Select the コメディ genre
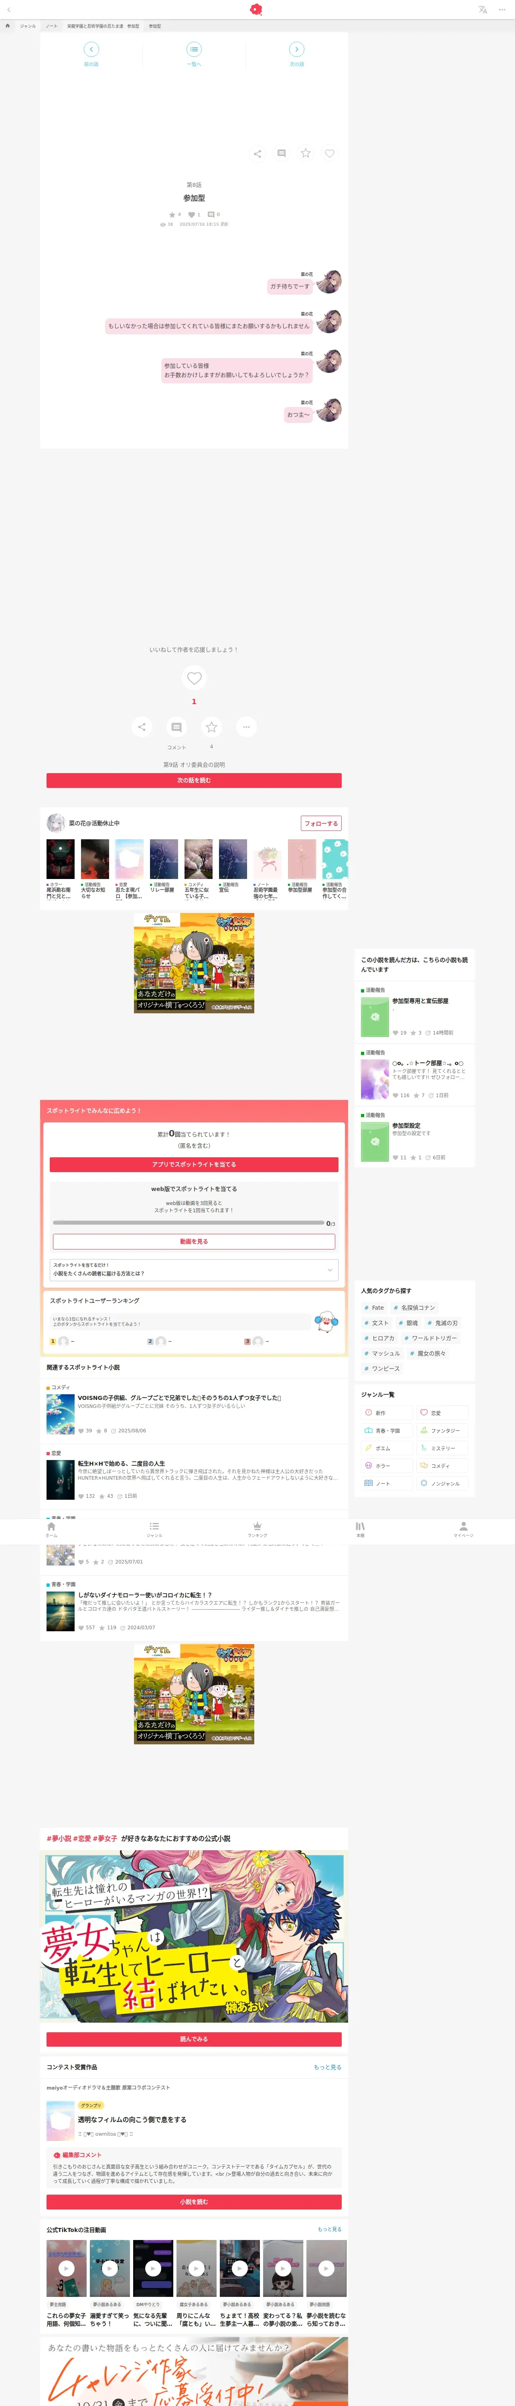515x2406 pixels. click(442, 1466)
